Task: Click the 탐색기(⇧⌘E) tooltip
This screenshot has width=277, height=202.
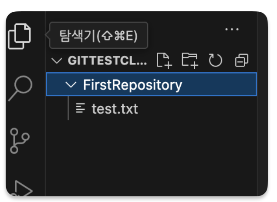Action: (98, 35)
